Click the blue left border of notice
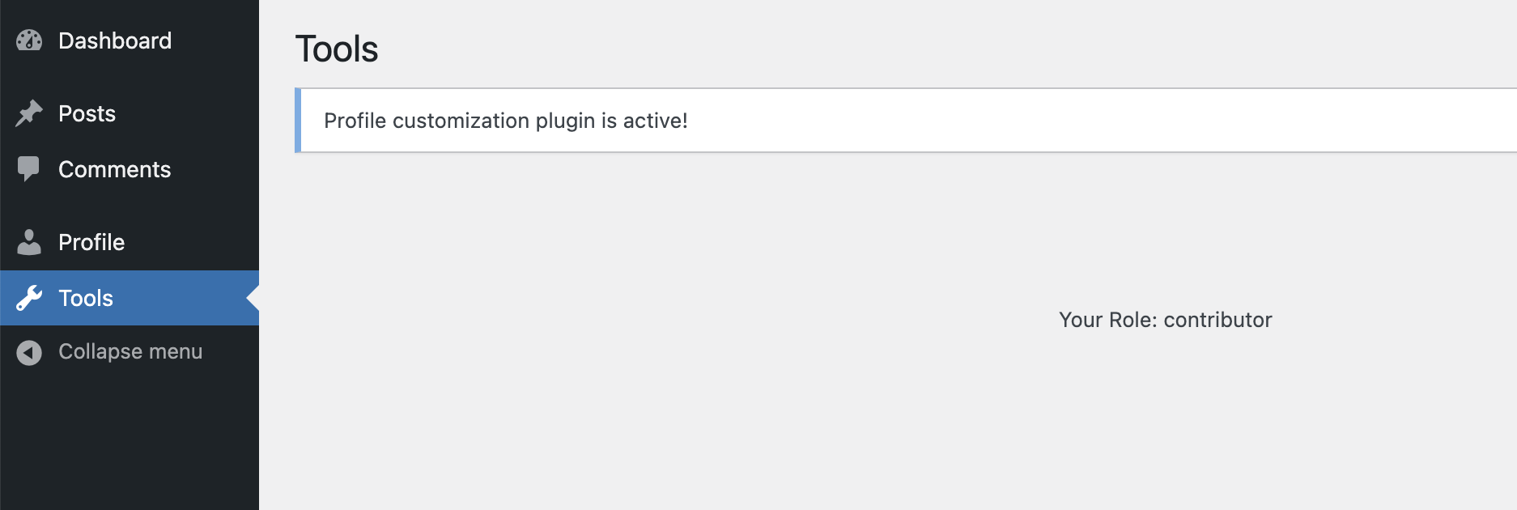Image resolution: width=1517 pixels, height=510 pixels. click(x=298, y=120)
